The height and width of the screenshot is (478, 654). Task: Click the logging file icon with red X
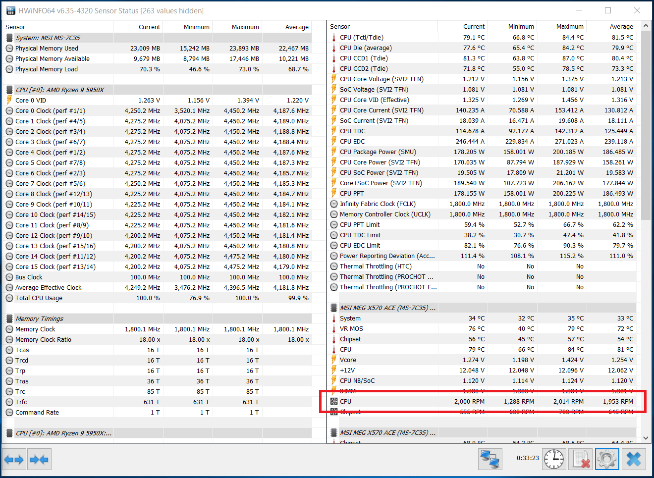581,459
